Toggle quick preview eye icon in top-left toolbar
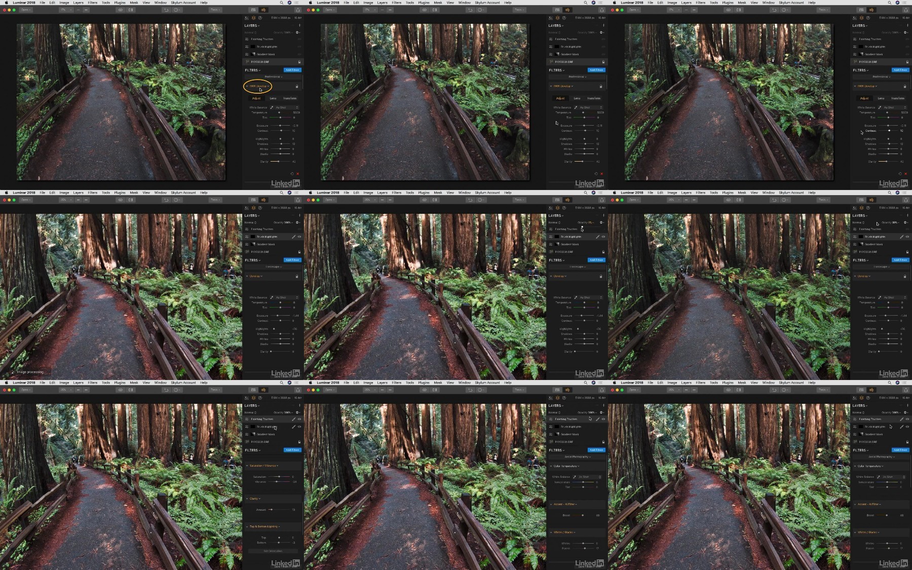The height and width of the screenshot is (570, 912). pos(121,10)
